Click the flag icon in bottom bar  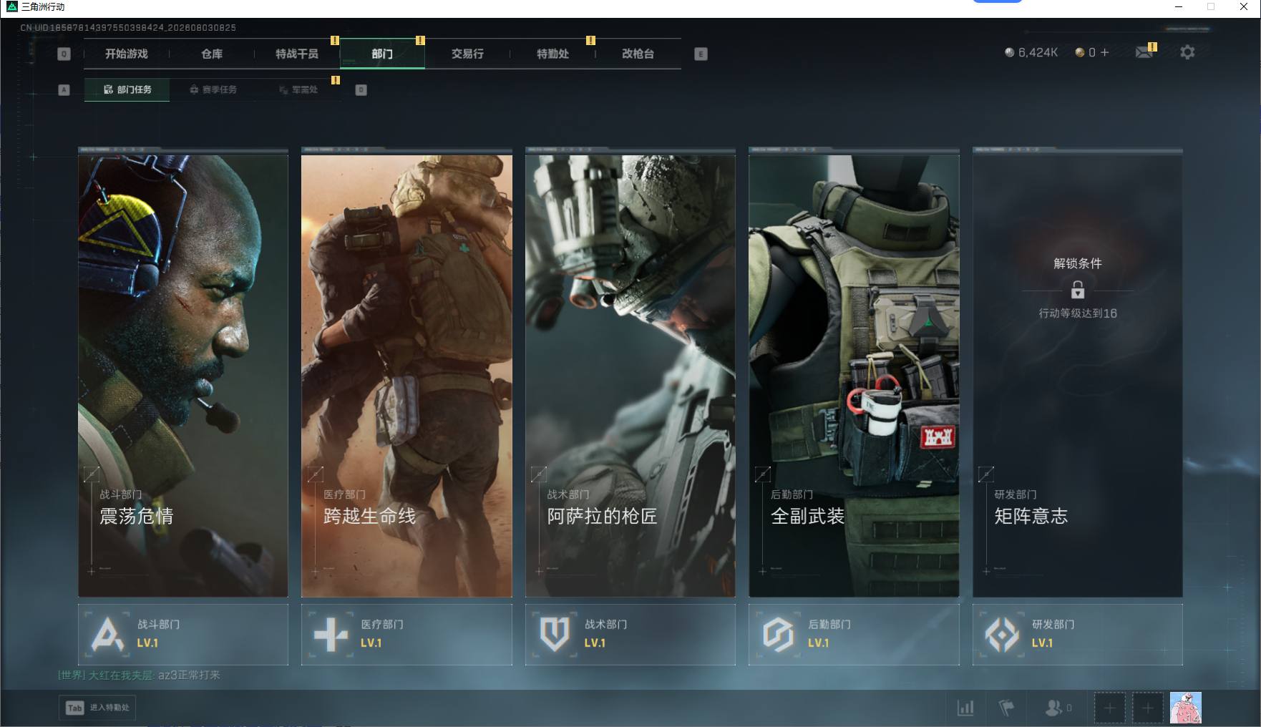1007,708
